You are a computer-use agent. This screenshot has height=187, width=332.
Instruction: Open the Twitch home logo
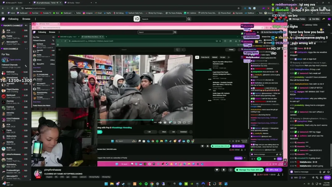click(3, 19)
